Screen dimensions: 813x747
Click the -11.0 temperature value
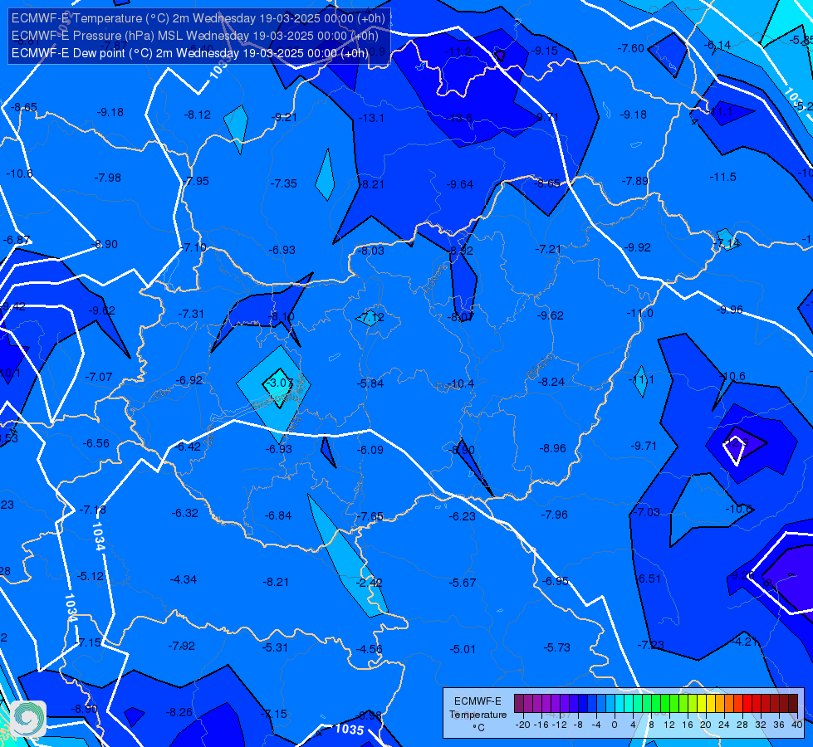pos(639,313)
